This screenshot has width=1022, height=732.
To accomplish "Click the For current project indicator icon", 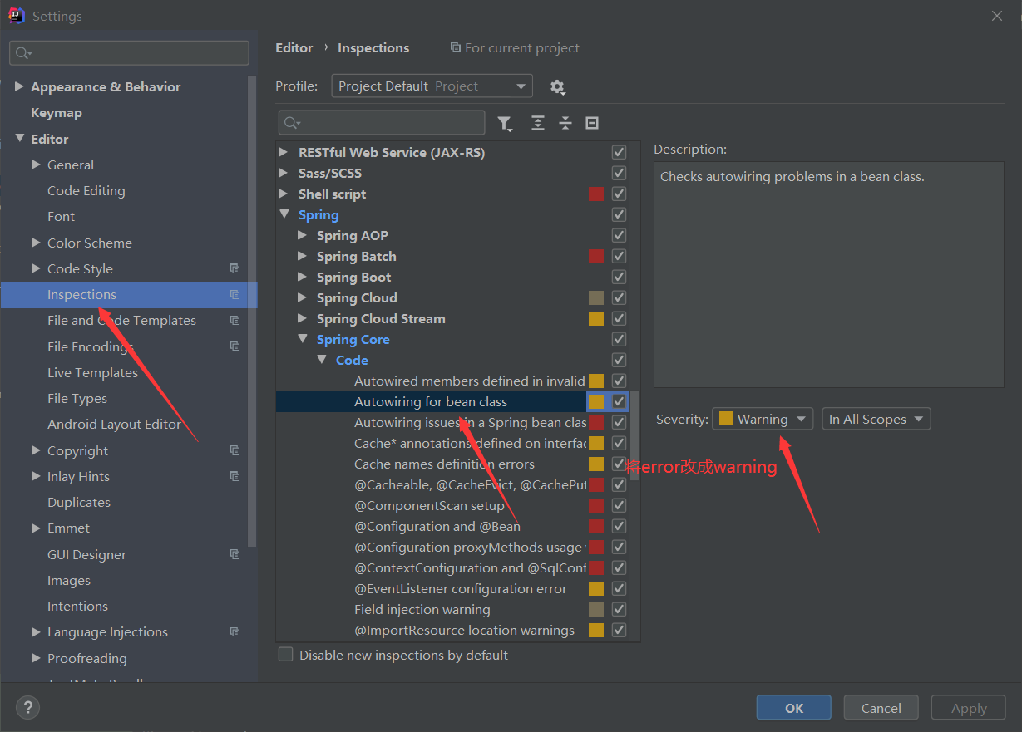I will pos(455,47).
